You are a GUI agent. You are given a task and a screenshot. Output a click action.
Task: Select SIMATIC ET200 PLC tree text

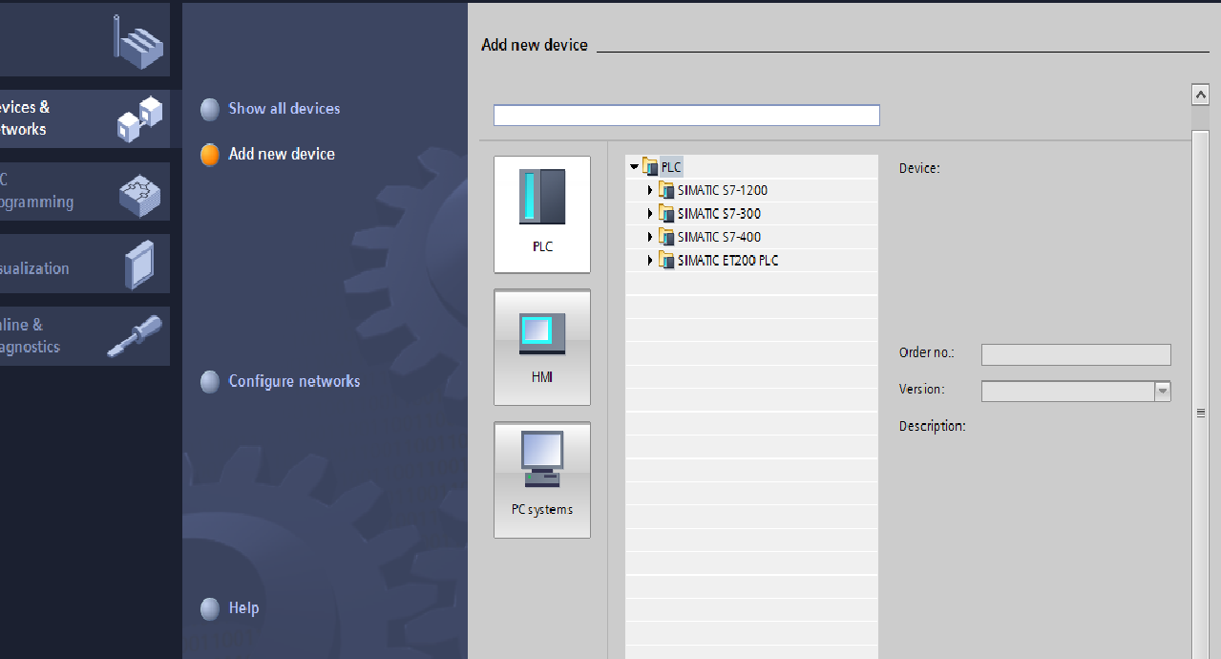[728, 261]
